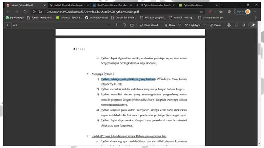Select the Erase tool
This screenshot has height=148, width=264.
pos(215,25)
